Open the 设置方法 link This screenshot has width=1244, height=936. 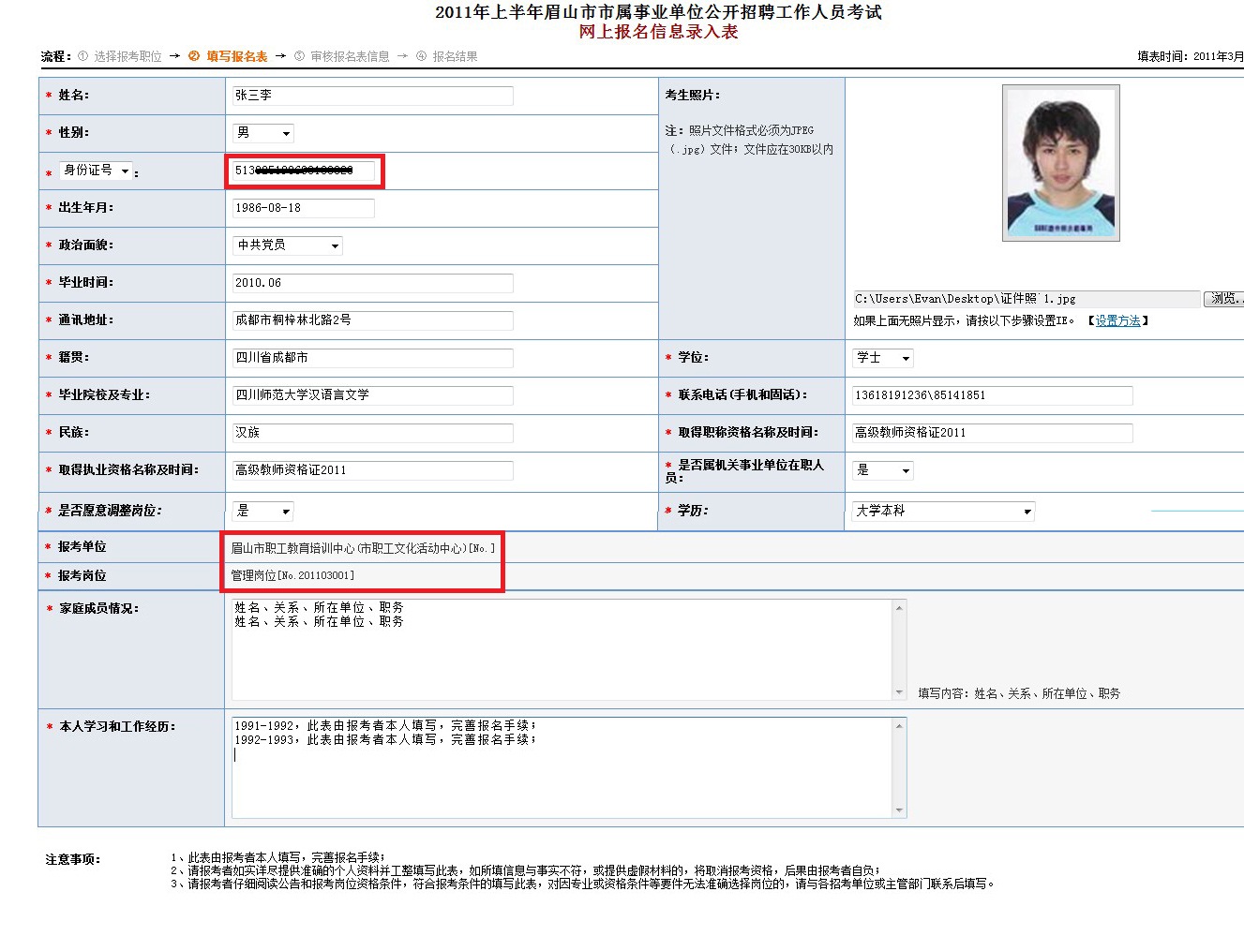coord(1117,320)
